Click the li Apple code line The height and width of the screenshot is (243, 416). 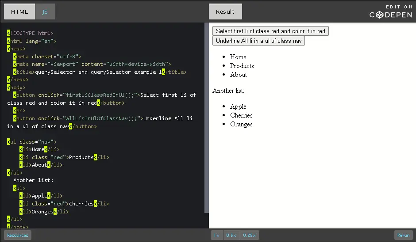(x=41, y=196)
